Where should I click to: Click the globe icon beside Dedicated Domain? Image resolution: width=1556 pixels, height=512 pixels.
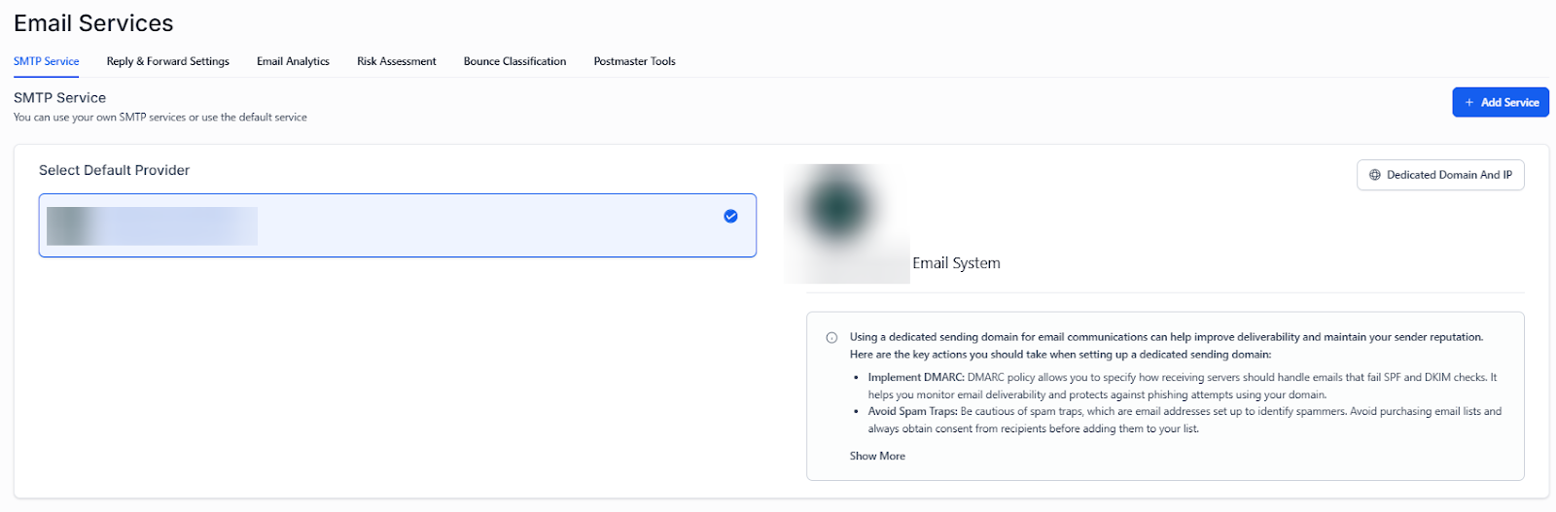point(1374,175)
